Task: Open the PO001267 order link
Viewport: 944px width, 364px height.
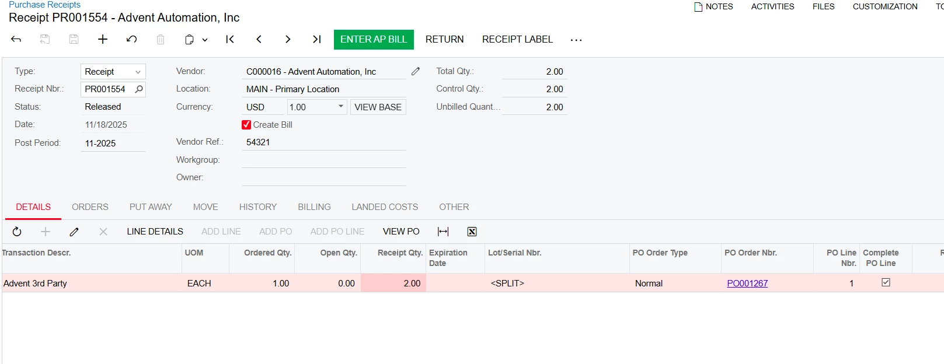Action: pos(747,283)
